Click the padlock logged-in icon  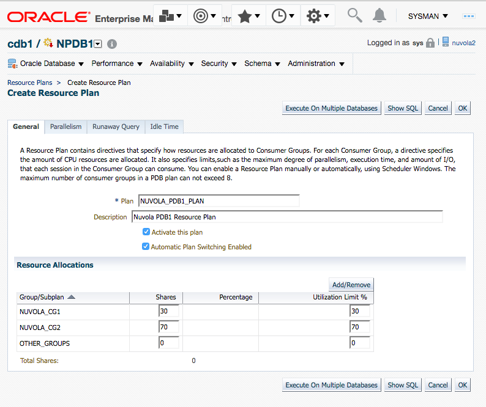430,43
